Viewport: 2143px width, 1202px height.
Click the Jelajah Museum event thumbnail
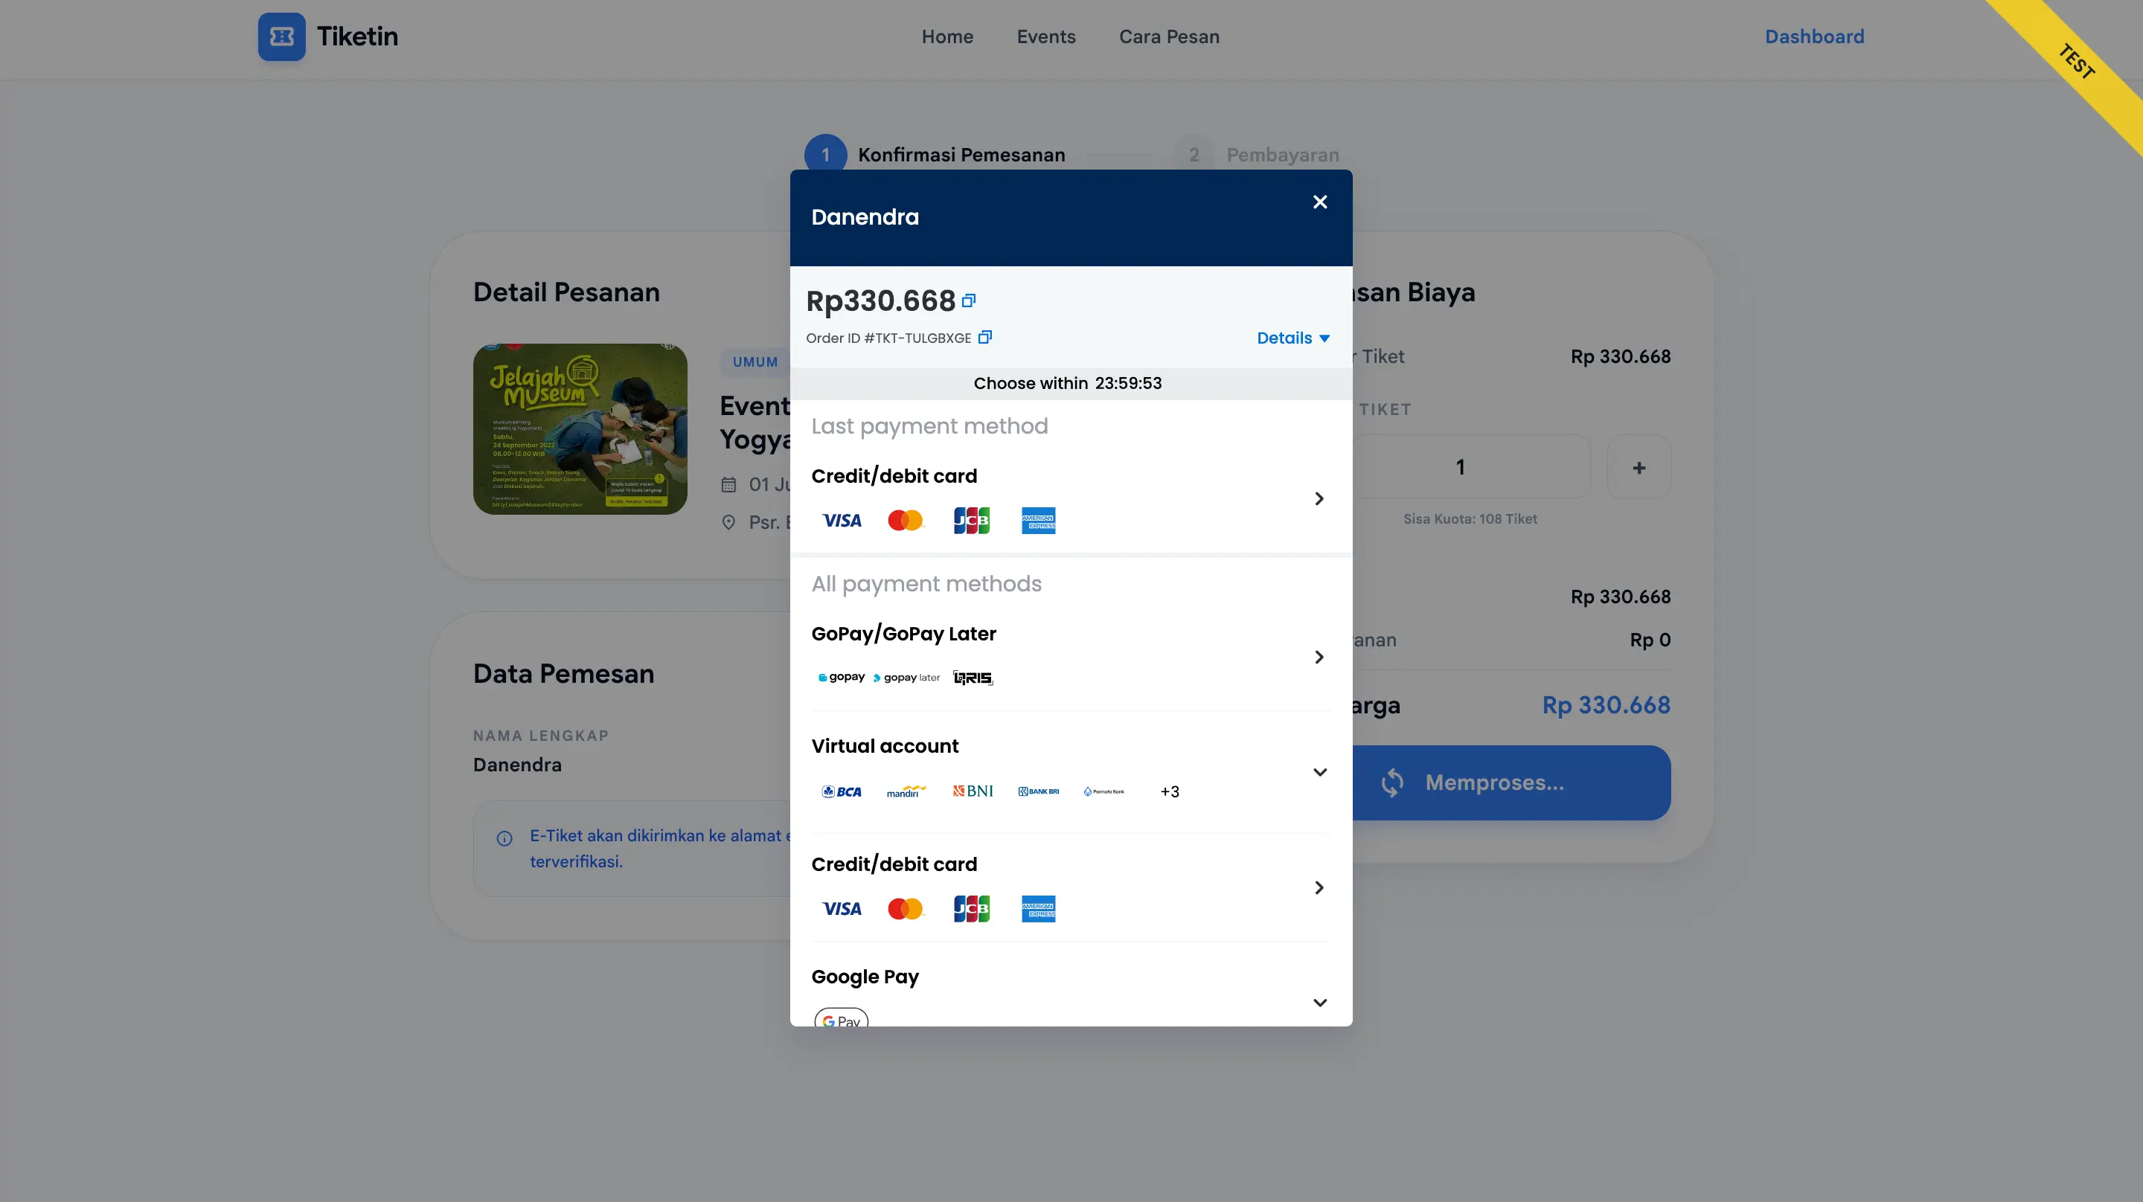coord(580,429)
